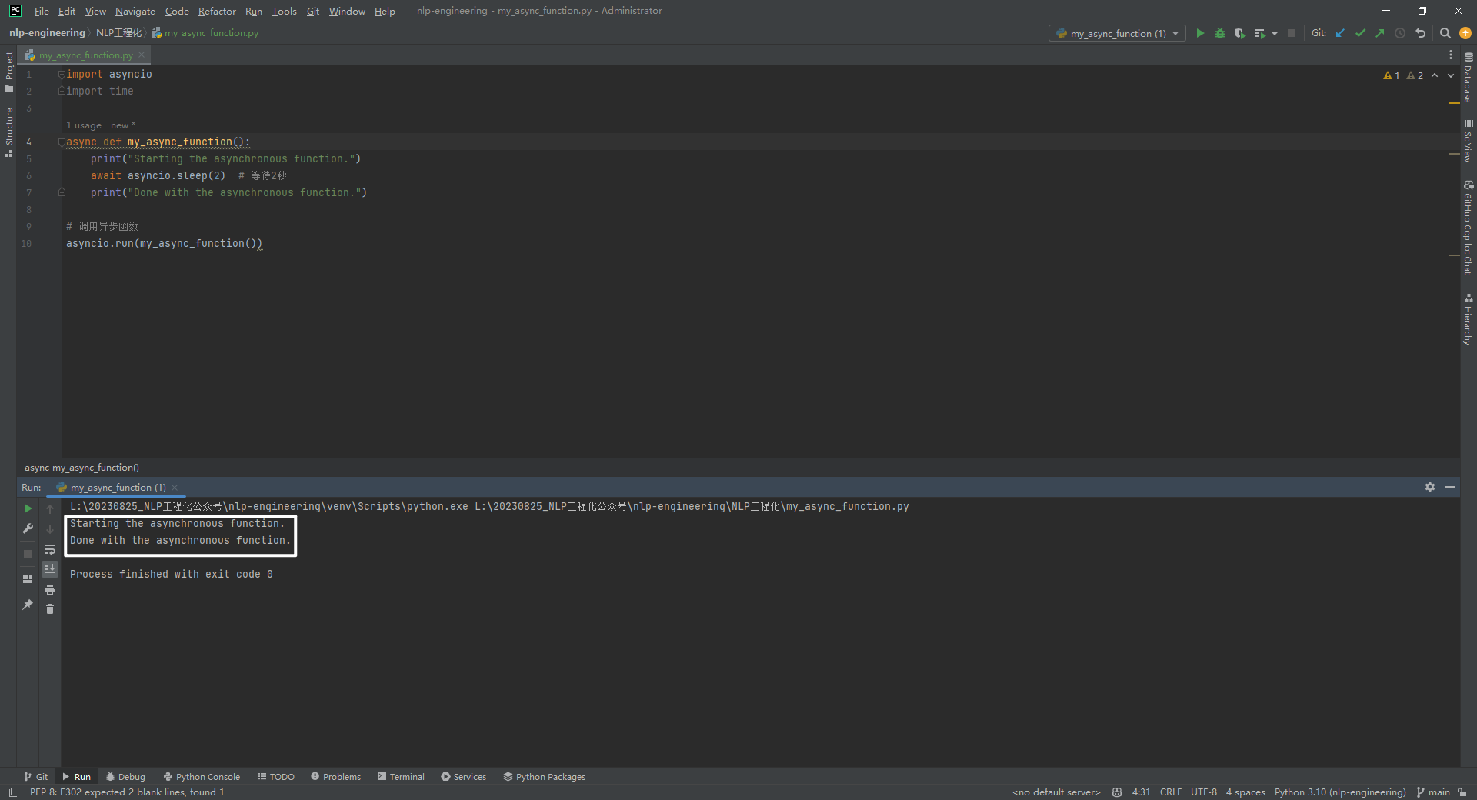Run the my_async_function script

1201,33
